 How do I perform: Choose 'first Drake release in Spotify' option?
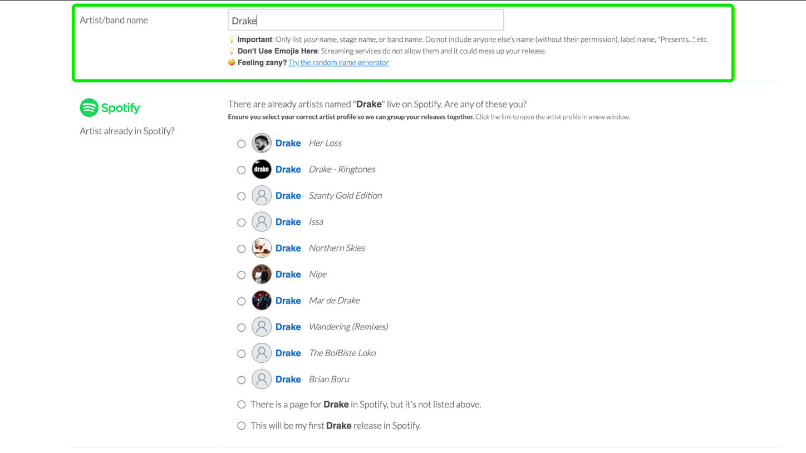coord(241,426)
